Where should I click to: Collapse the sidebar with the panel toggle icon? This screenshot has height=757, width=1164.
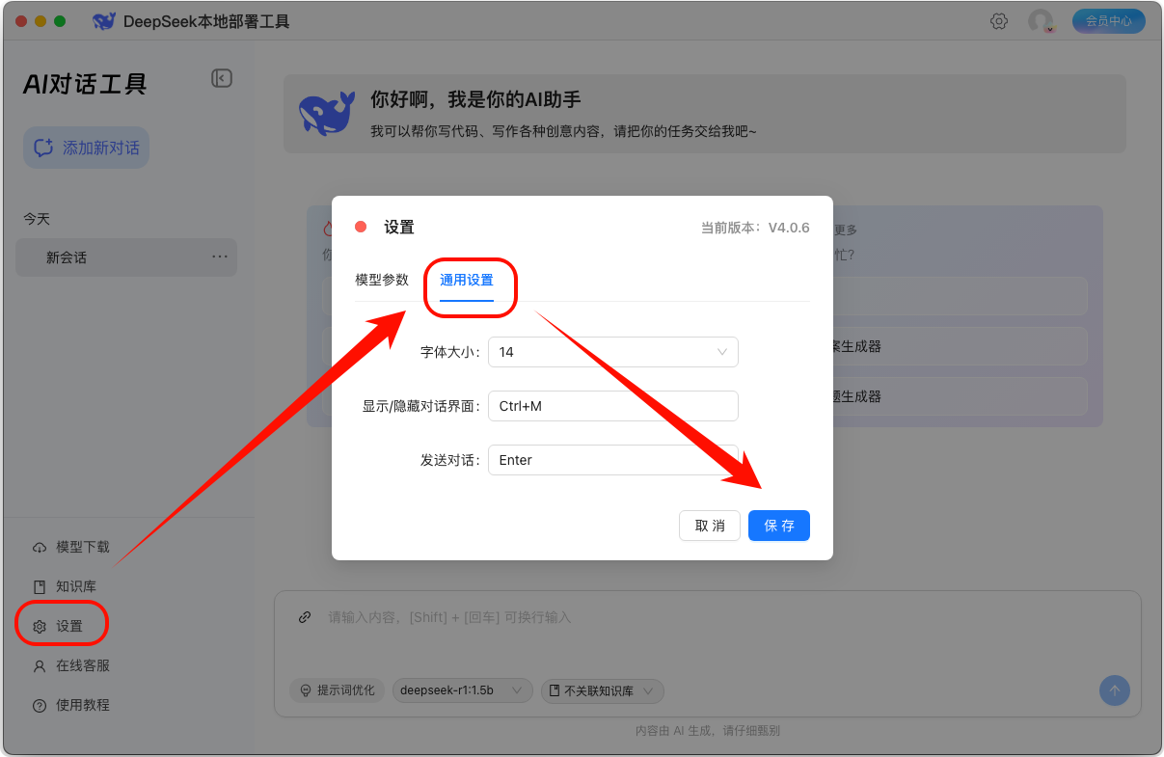coord(222,78)
